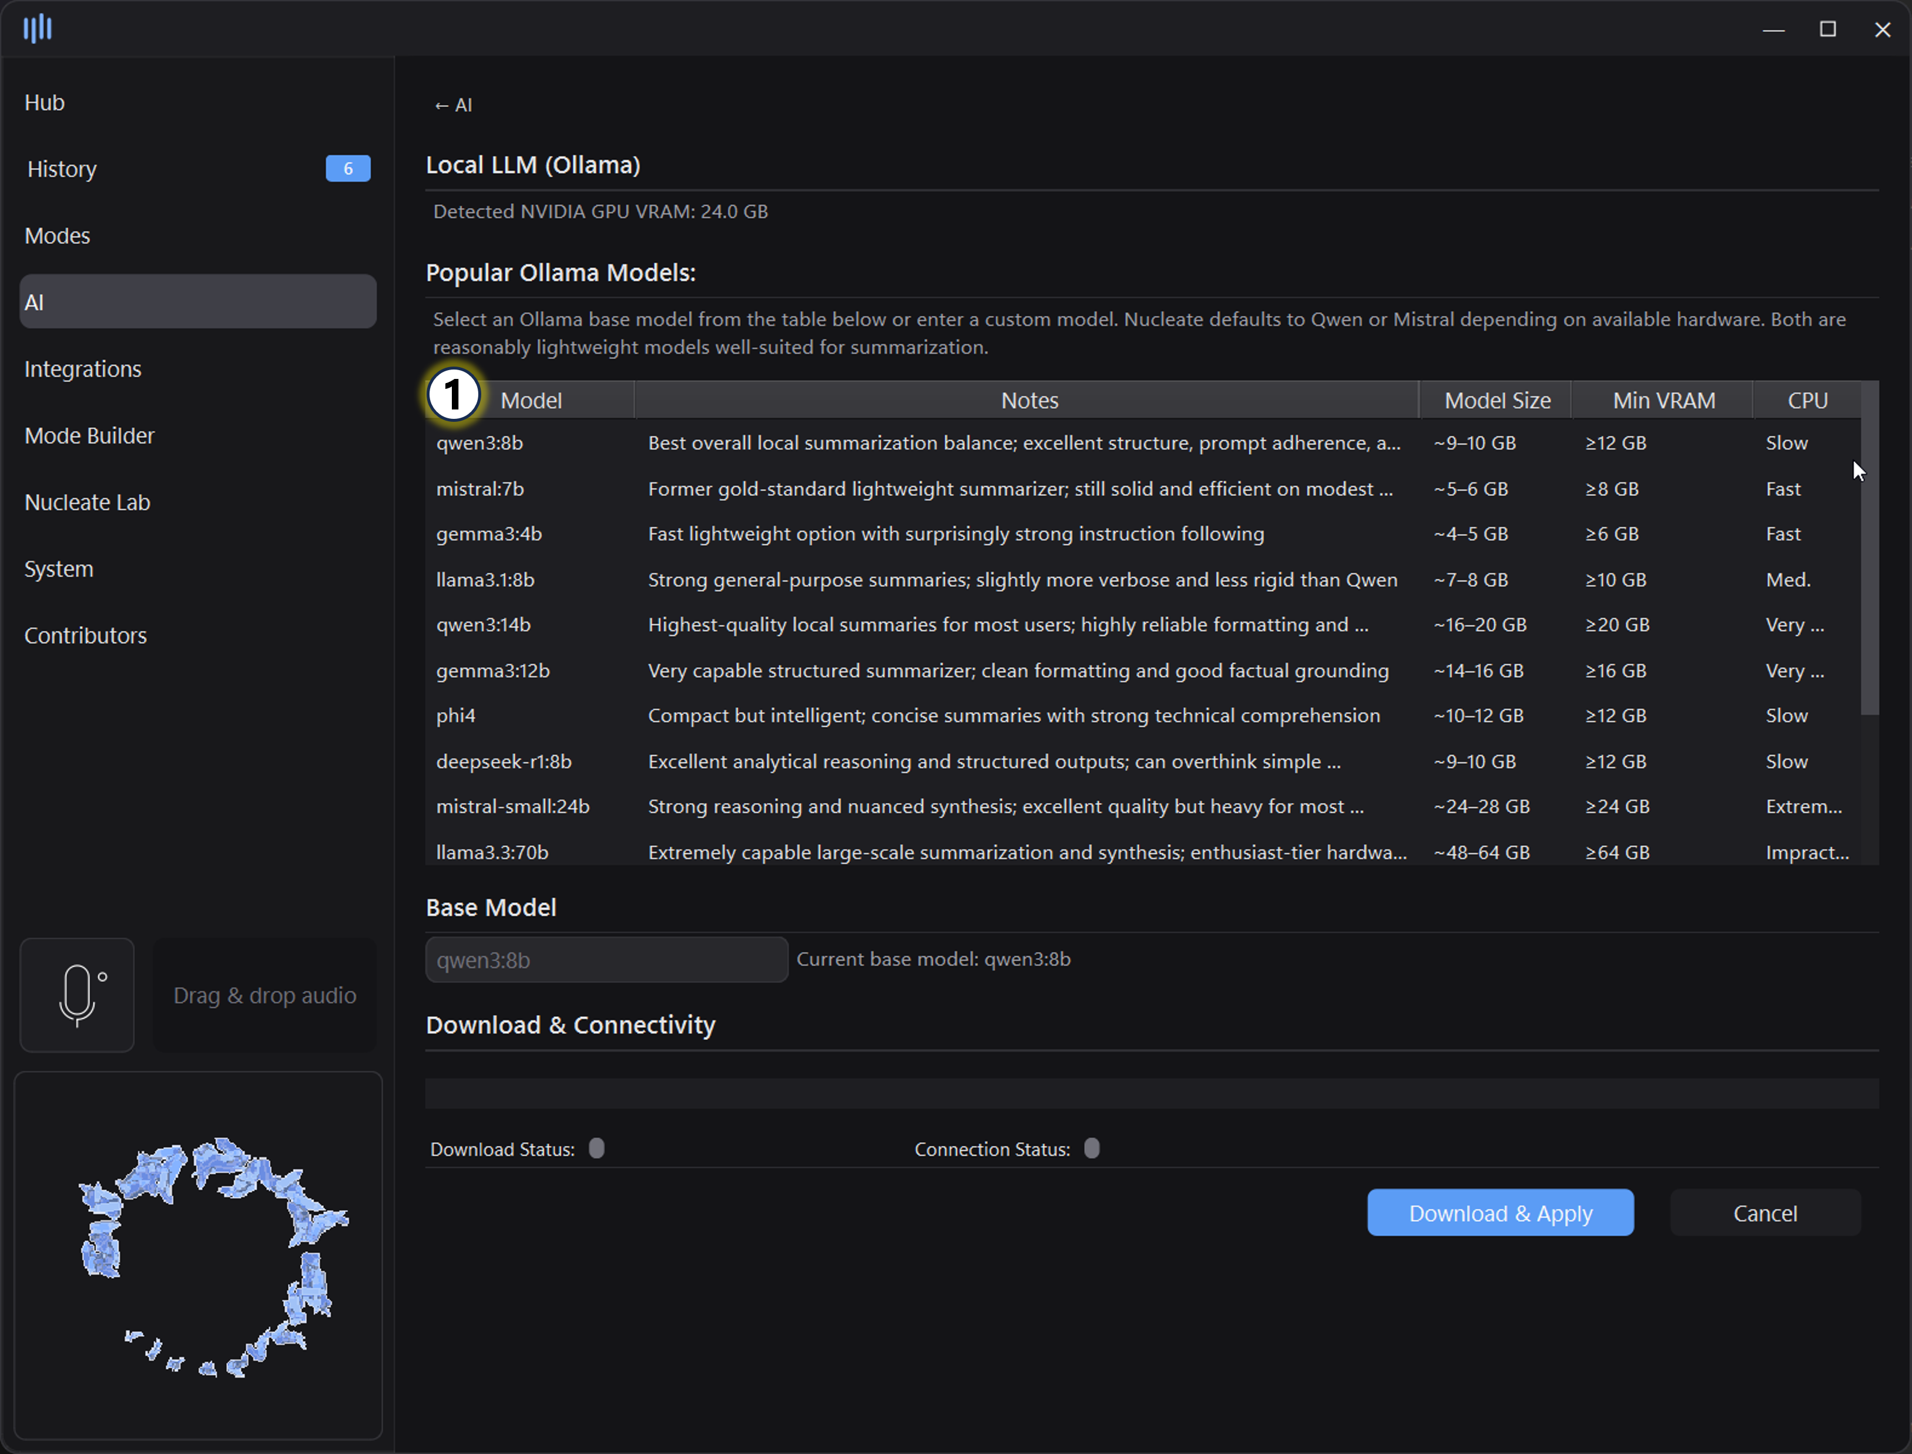Open the System section
Image resolution: width=1912 pixels, height=1454 pixels.
(198, 569)
